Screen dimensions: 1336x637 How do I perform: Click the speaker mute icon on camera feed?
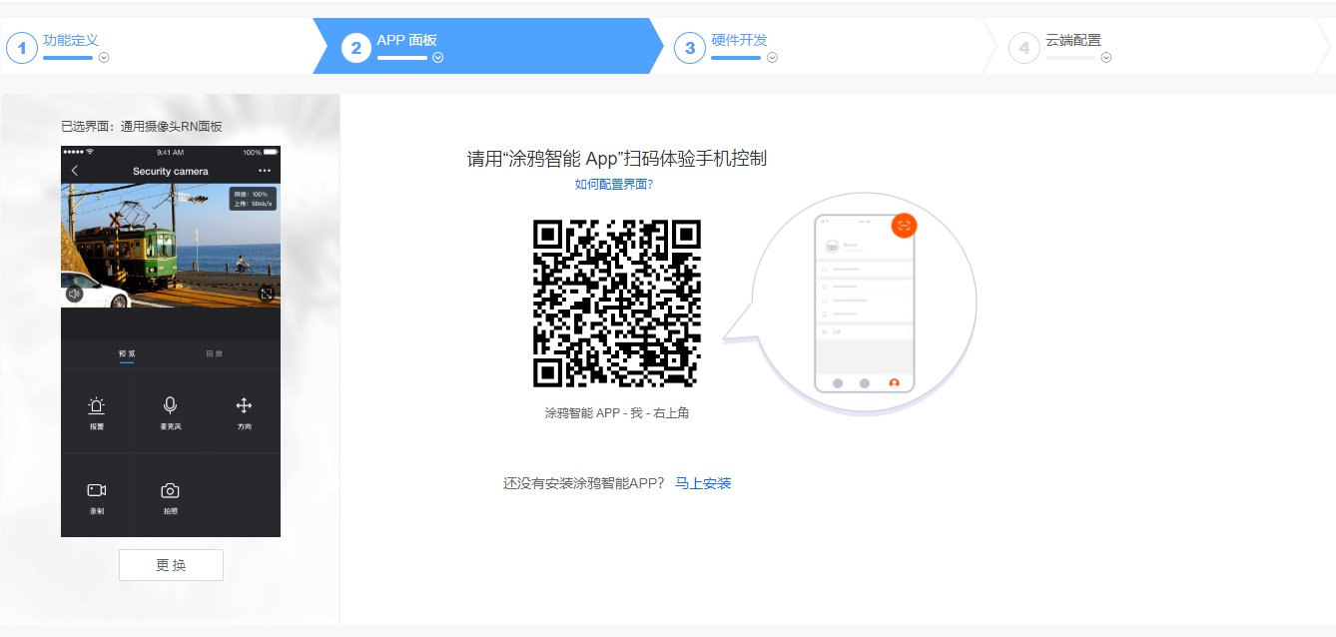[x=74, y=294]
